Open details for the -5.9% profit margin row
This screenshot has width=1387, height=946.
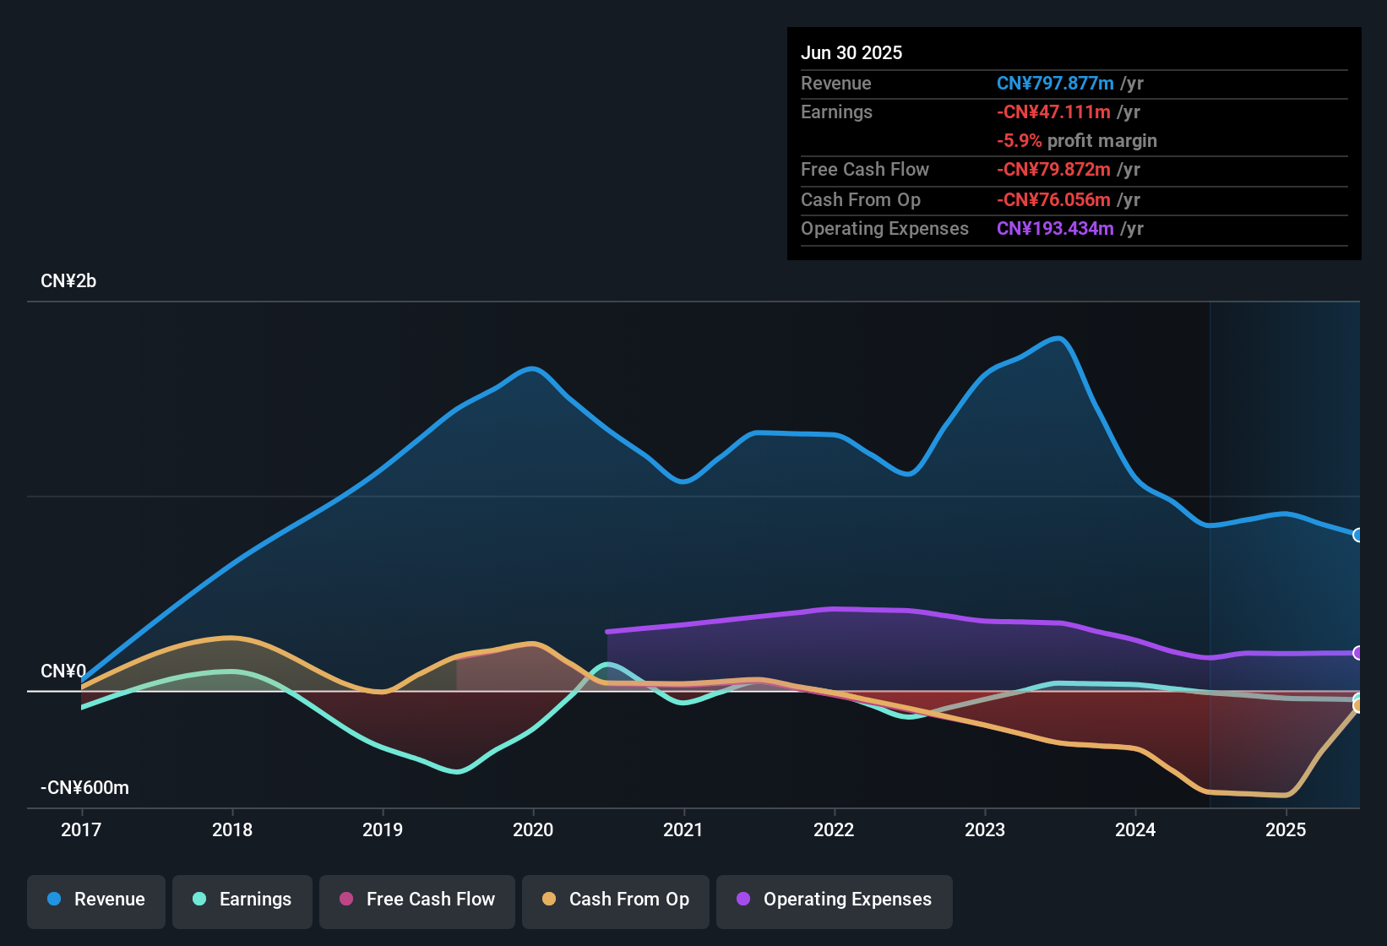(1077, 141)
